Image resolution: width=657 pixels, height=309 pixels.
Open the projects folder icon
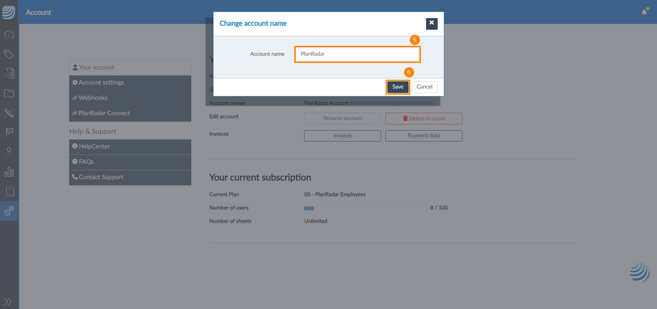9,93
